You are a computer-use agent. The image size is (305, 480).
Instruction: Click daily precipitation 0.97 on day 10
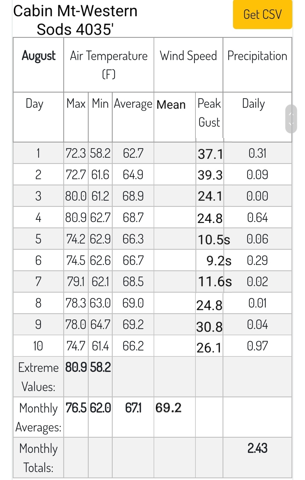coord(257,346)
